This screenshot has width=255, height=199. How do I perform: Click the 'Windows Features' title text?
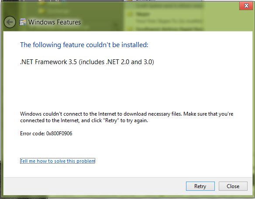(x=55, y=22)
